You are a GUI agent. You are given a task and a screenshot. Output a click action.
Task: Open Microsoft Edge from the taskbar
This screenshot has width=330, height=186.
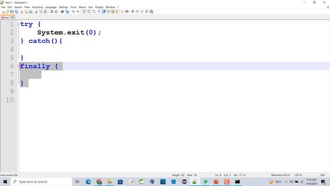pos(88,181)
